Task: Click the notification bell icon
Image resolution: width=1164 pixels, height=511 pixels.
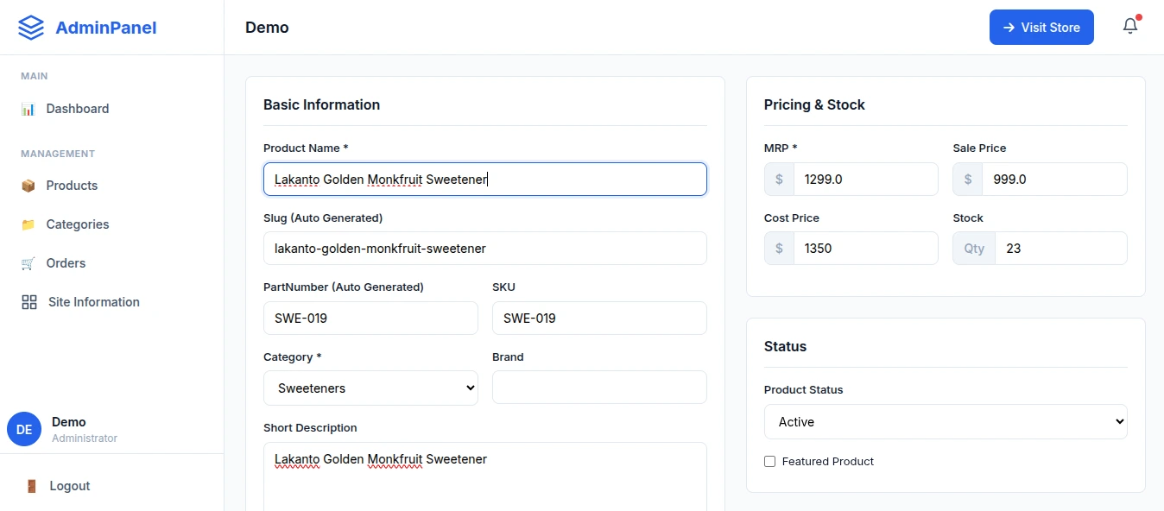Action: pyautogui.click(x=1130, y=27)
